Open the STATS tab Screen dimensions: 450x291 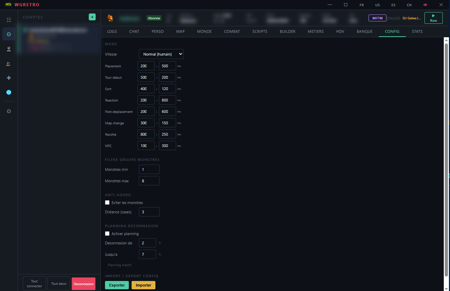point(417,31)
